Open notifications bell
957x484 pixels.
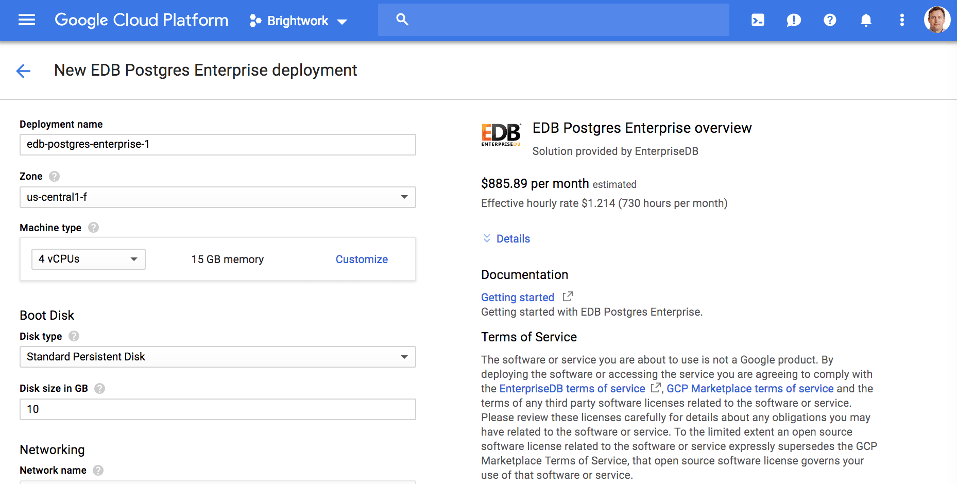866,20
